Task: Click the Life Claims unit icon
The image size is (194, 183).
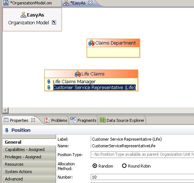Action: (78, 74)
